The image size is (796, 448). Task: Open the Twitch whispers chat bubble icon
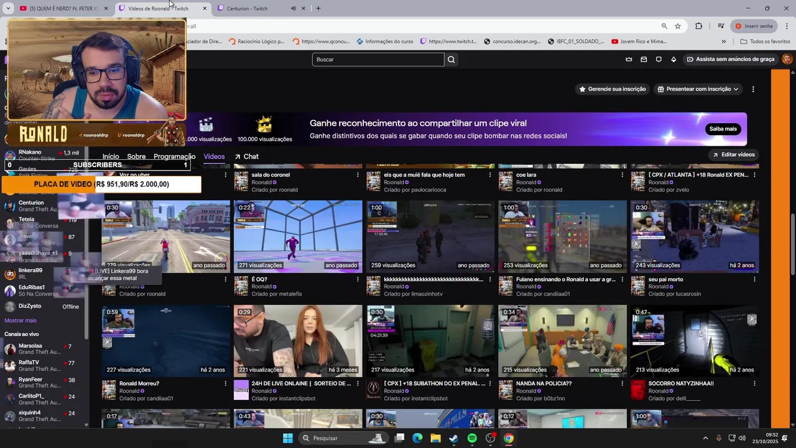[659, 59]
